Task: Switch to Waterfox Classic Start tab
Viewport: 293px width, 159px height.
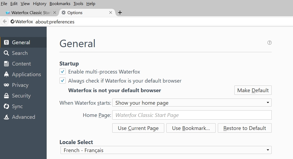Action: pos(29,13)
